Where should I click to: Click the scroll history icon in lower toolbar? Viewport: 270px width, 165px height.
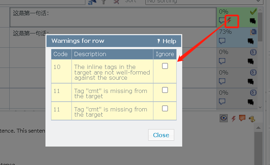[252, 119]
